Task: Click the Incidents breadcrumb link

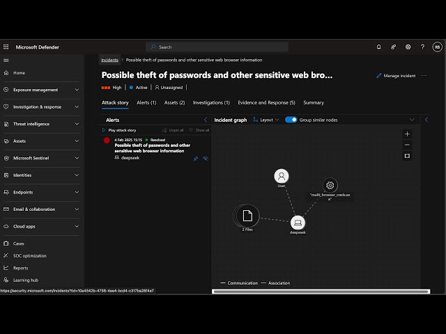Action: pos(109,60)
